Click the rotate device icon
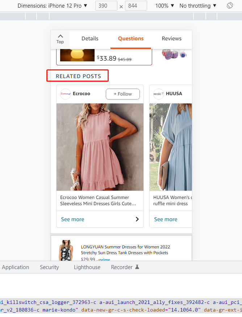The image size is (242, 317). tap(230, 5)
